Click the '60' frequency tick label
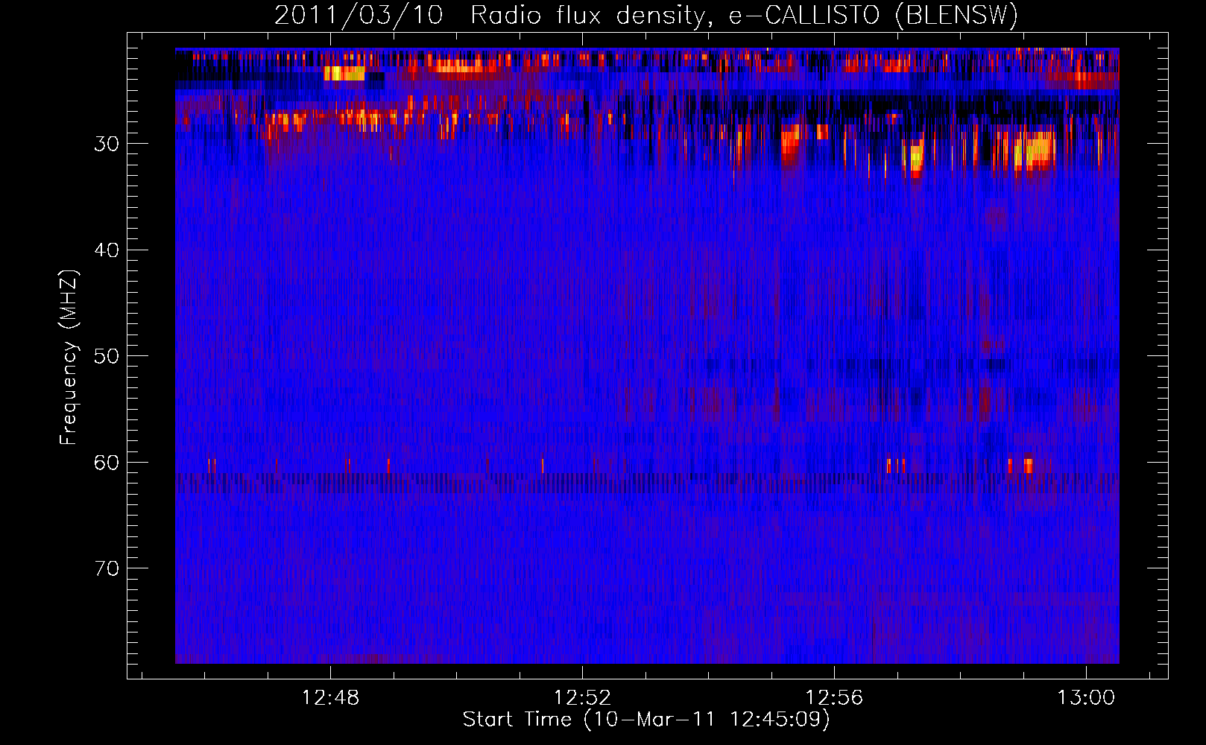This screenshot has width=1206, height=745. click(107, 463)
